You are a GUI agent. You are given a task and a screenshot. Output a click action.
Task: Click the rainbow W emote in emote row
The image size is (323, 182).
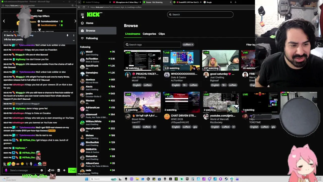coord(9,164)
